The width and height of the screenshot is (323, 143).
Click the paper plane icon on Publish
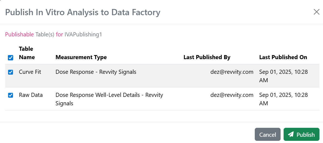[291, 135]
